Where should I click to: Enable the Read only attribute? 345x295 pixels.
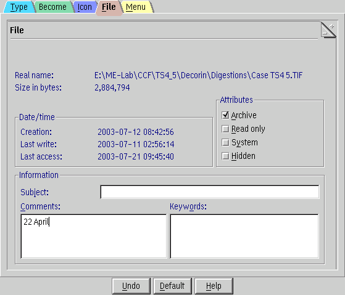click(x=225, y=129)
